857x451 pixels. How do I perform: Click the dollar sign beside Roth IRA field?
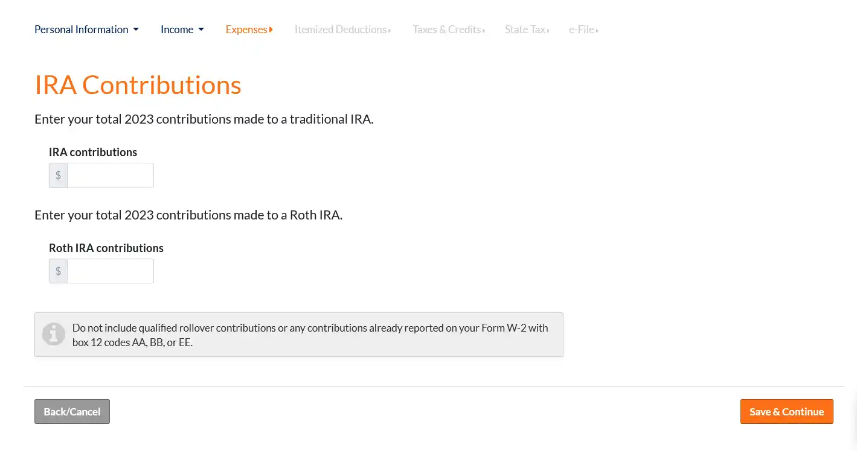click(x=58, y=271)
